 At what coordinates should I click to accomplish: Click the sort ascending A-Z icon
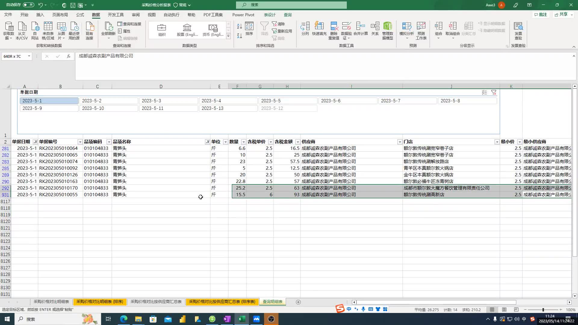coord(240,26)
